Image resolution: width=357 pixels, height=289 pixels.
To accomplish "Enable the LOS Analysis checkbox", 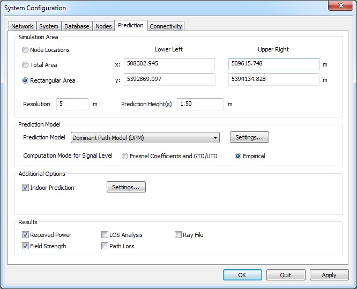I will 105,235.
